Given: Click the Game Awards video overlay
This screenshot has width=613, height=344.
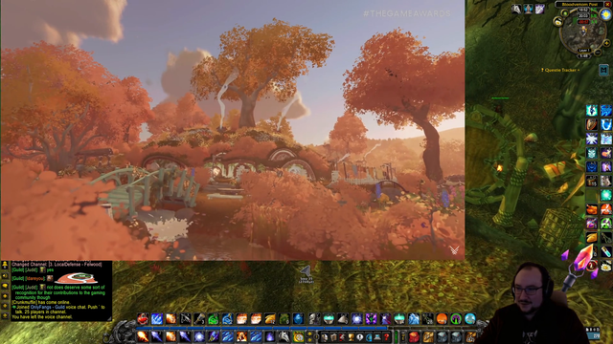Looking at the screenshot, I should pyautogui.click(x=233, y=130).
